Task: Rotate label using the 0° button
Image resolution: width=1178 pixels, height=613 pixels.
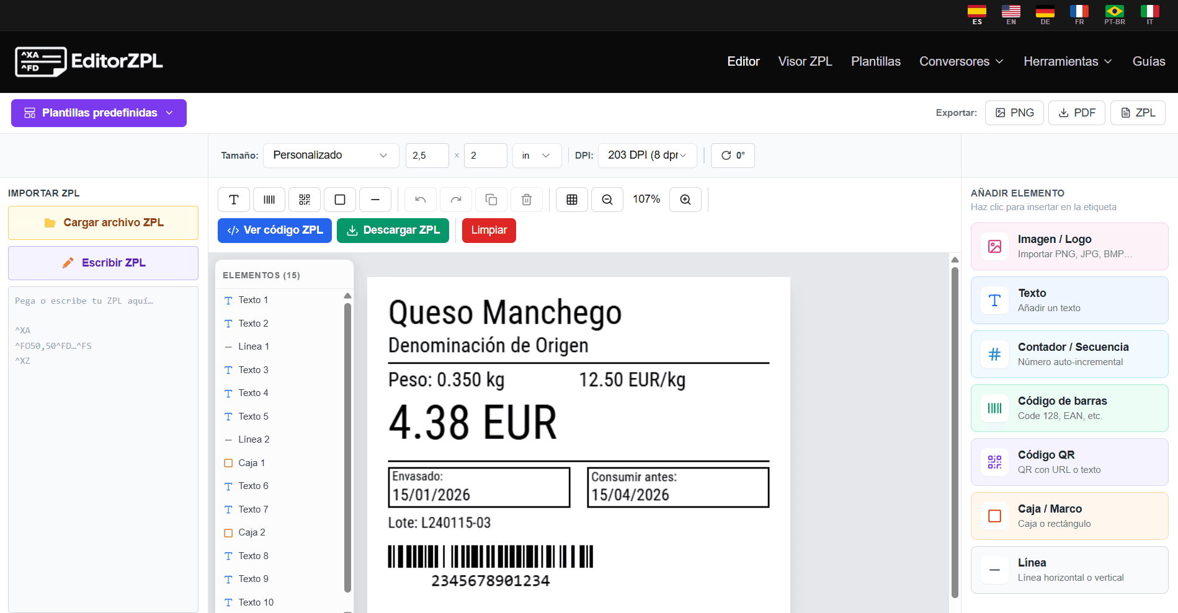Action: click(733, 156)
